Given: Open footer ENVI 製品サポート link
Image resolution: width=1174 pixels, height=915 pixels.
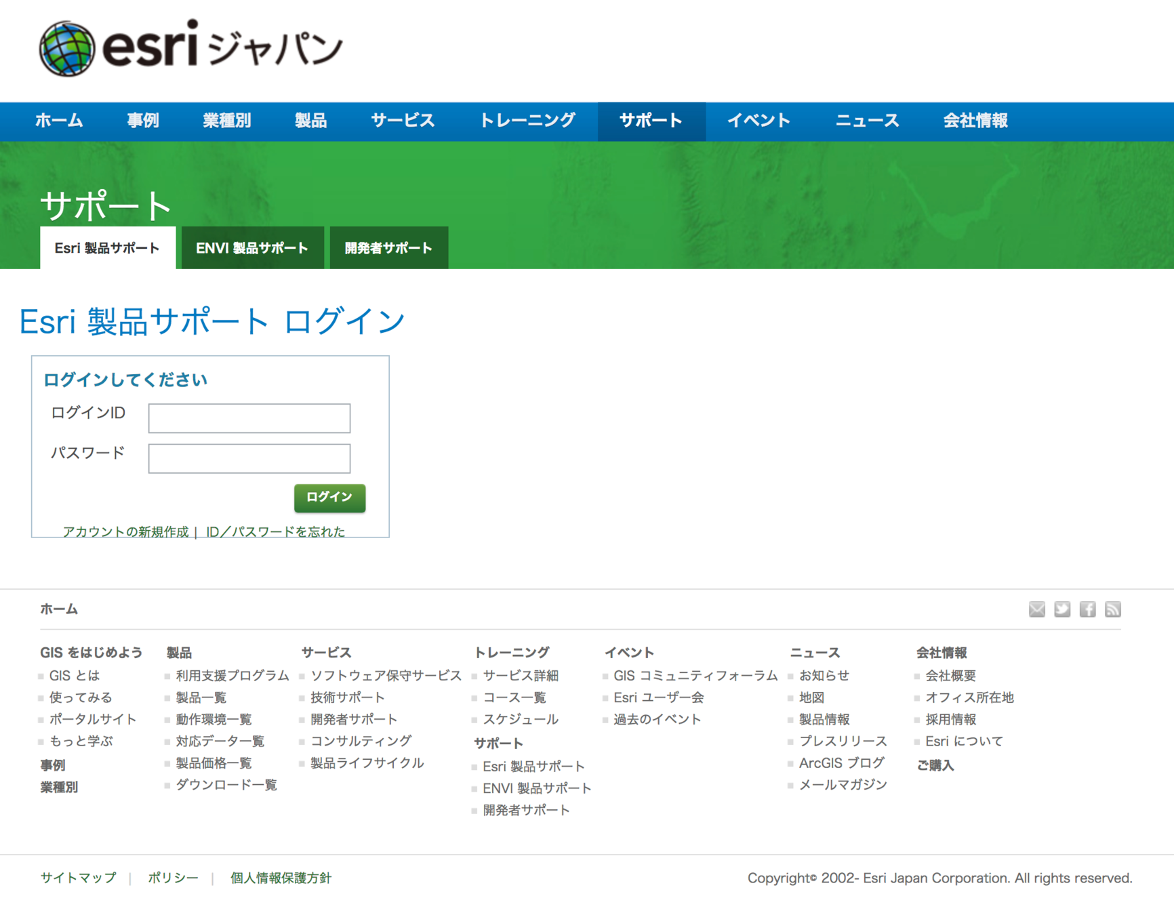Looking at the screenshot, I should (x=537, y=788).
